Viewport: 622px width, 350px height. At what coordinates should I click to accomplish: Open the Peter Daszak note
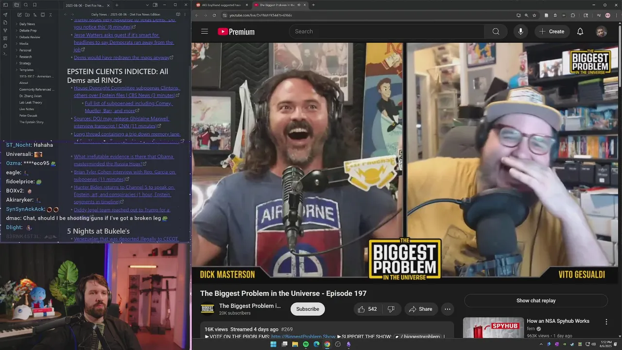28,116
